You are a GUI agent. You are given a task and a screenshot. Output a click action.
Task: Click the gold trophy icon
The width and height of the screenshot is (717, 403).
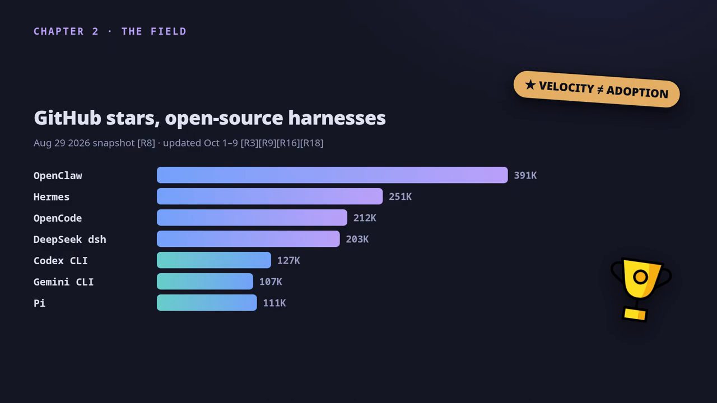641,289
